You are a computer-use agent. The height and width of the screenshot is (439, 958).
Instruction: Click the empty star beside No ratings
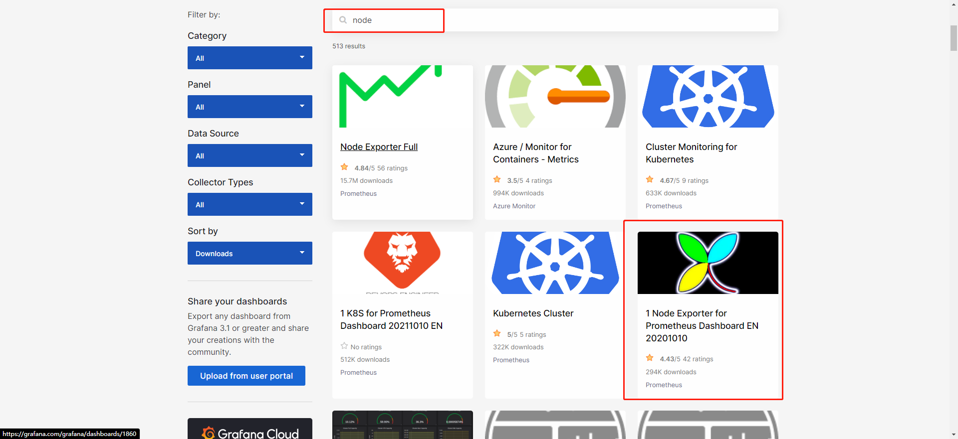coord(344,346)
